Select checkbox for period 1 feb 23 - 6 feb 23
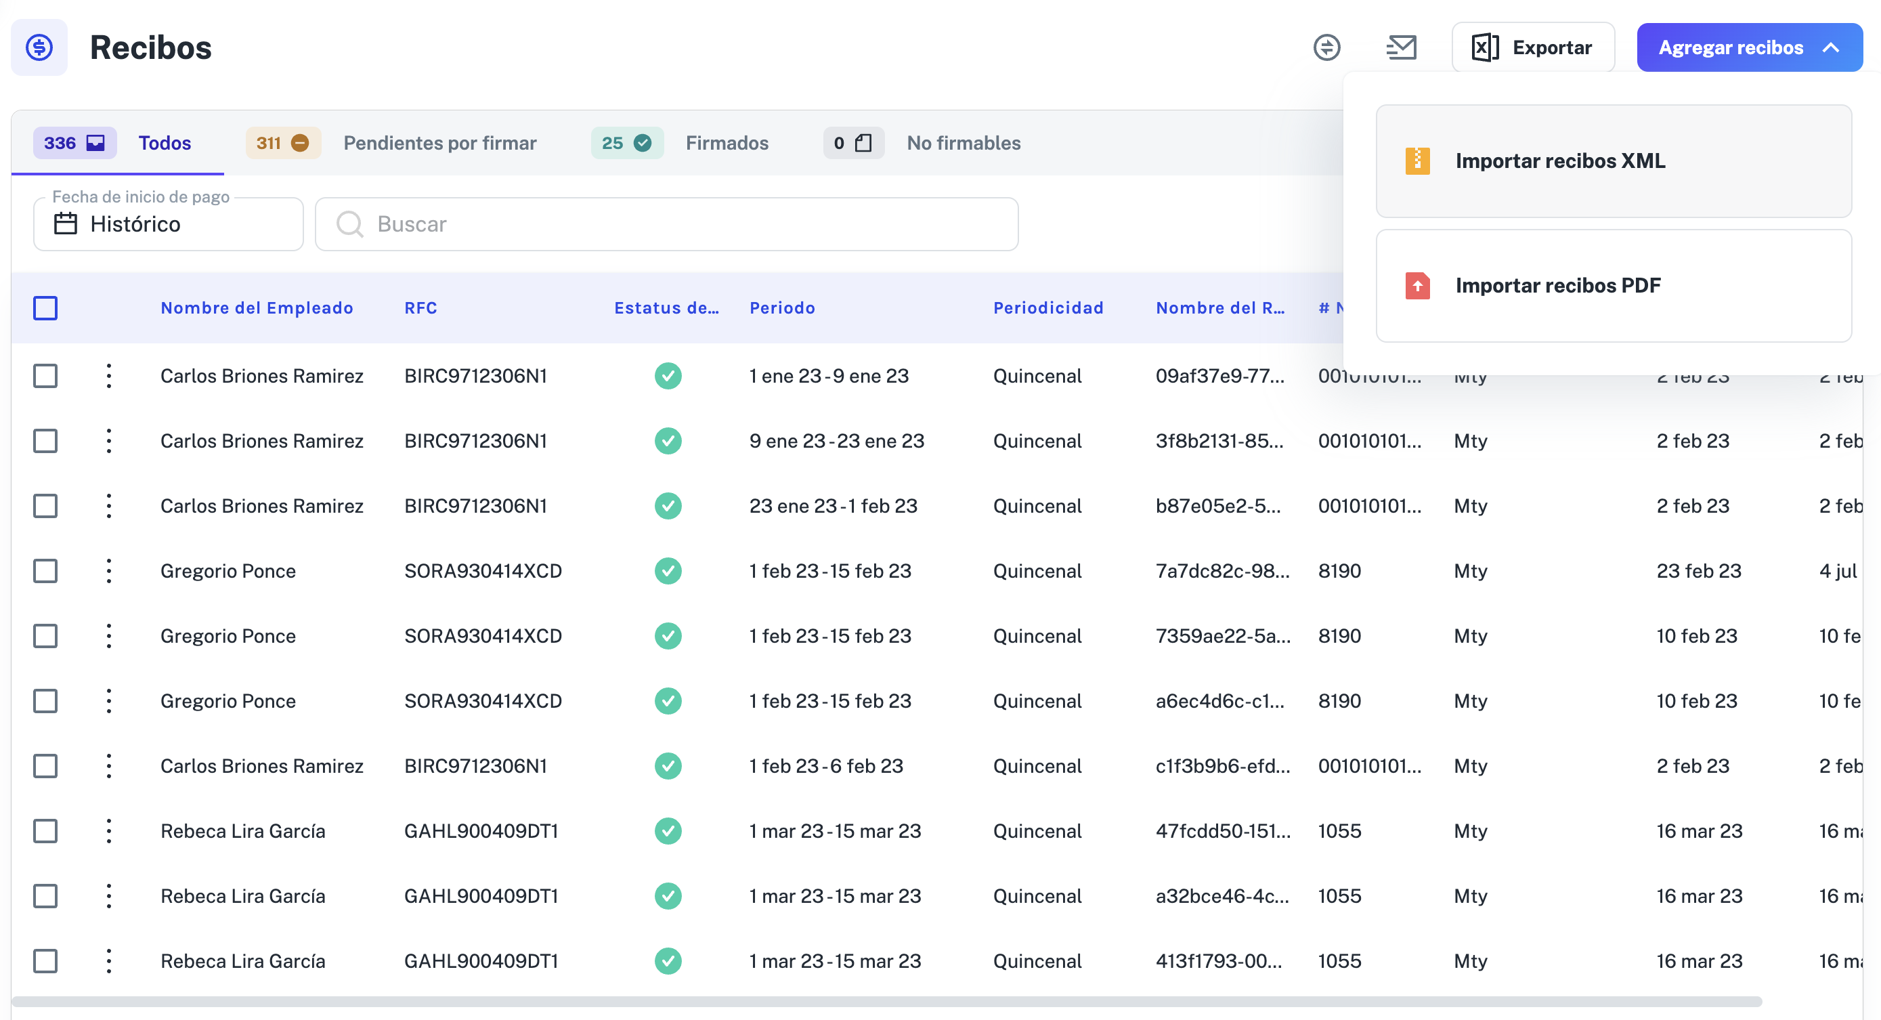Viewport: 1881px width, 1020px height. (45, 767)
